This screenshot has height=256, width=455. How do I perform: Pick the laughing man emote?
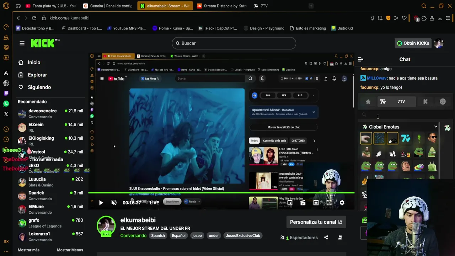[x=406, y=166]
